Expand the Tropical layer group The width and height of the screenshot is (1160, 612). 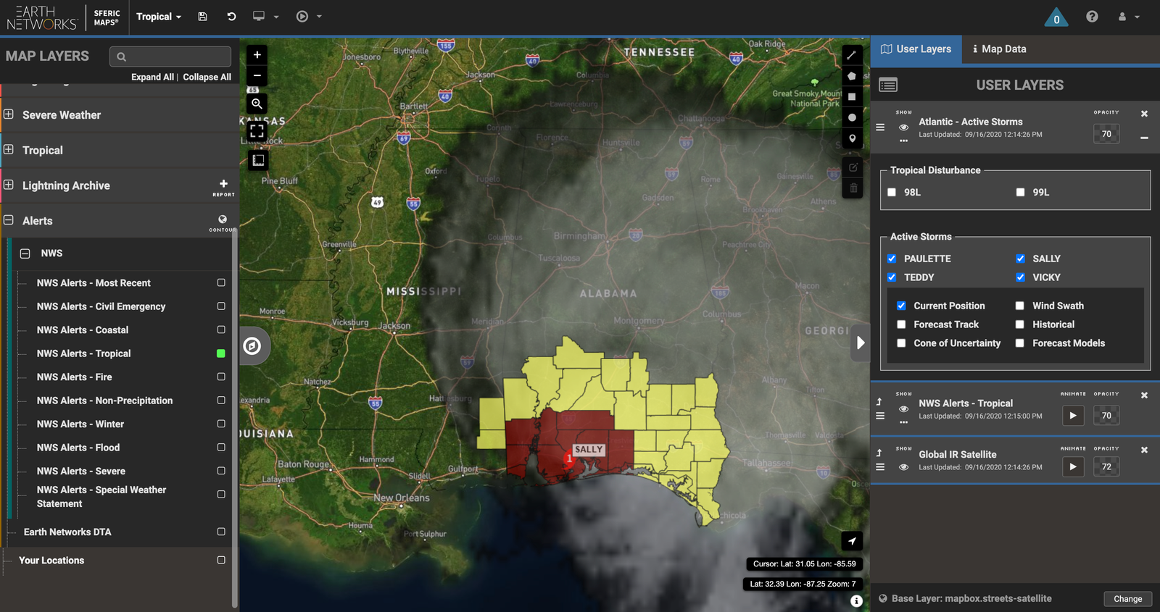[9, 149]
